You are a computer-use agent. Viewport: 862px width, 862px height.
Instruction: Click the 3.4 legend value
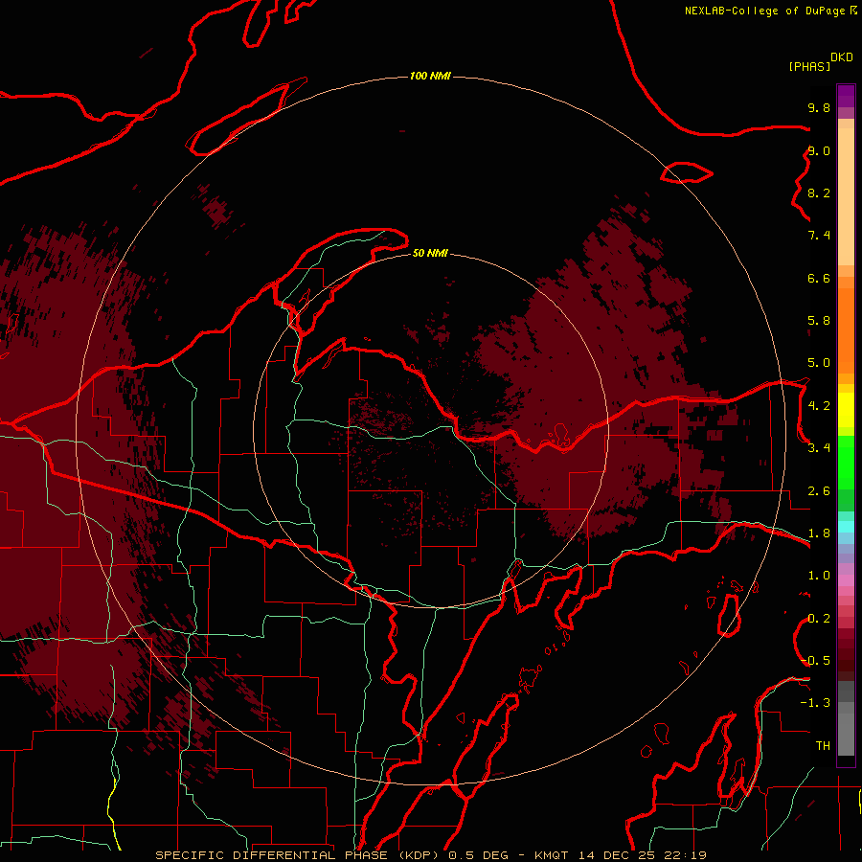click(819, 448)
